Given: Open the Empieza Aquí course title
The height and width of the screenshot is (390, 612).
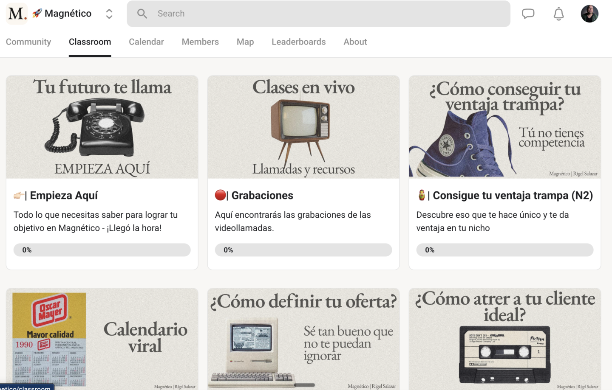Looking at the screenshot, I should pos(64,195).
